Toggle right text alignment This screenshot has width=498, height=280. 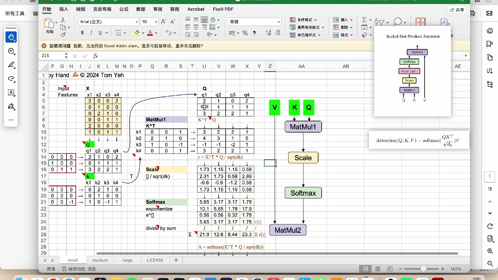coord(204,27)
